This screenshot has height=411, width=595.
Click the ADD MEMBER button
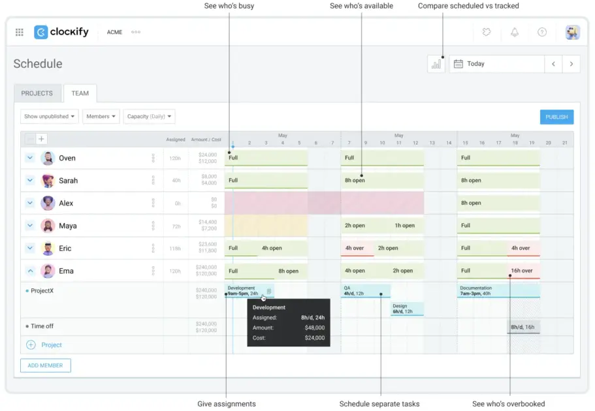pyautogui.click(x=46, y=365)
